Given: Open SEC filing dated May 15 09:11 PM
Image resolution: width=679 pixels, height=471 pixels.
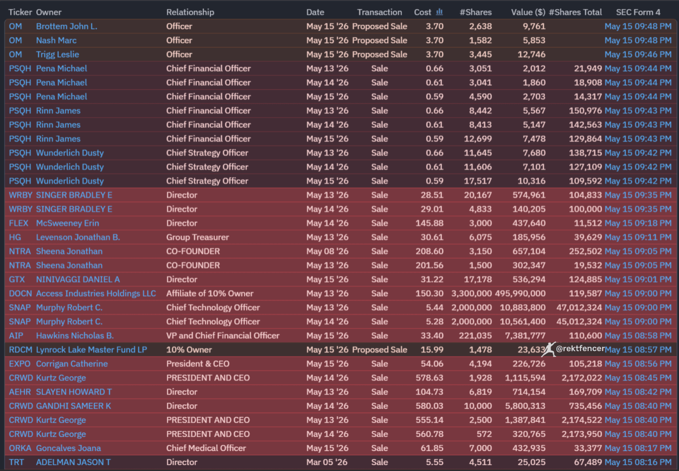Looking at the screenshot, I should [x=638, y=237].
